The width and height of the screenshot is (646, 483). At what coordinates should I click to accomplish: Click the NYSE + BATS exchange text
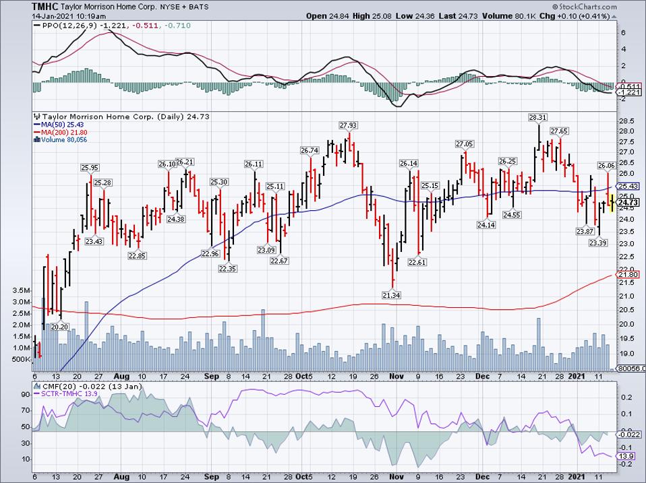pyautogui.click(x=186, y=7)
